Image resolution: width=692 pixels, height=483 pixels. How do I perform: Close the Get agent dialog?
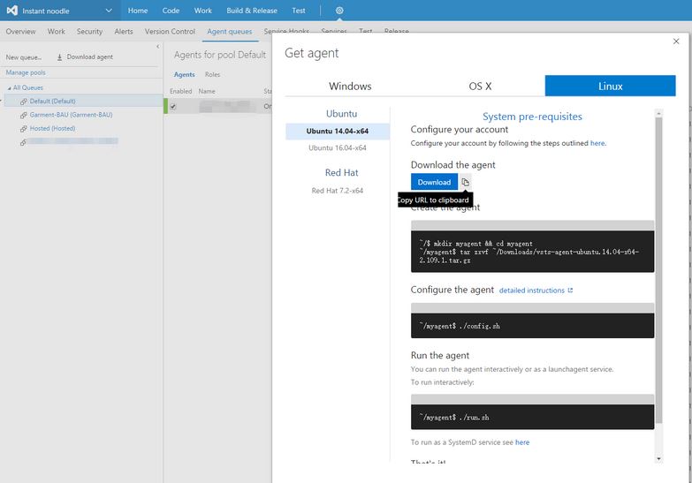coord(676,42)
